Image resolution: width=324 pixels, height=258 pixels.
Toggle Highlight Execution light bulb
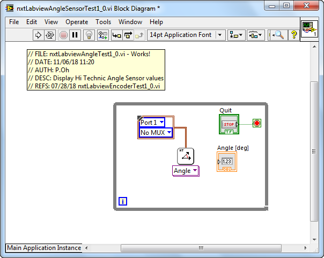pos(89,35)
